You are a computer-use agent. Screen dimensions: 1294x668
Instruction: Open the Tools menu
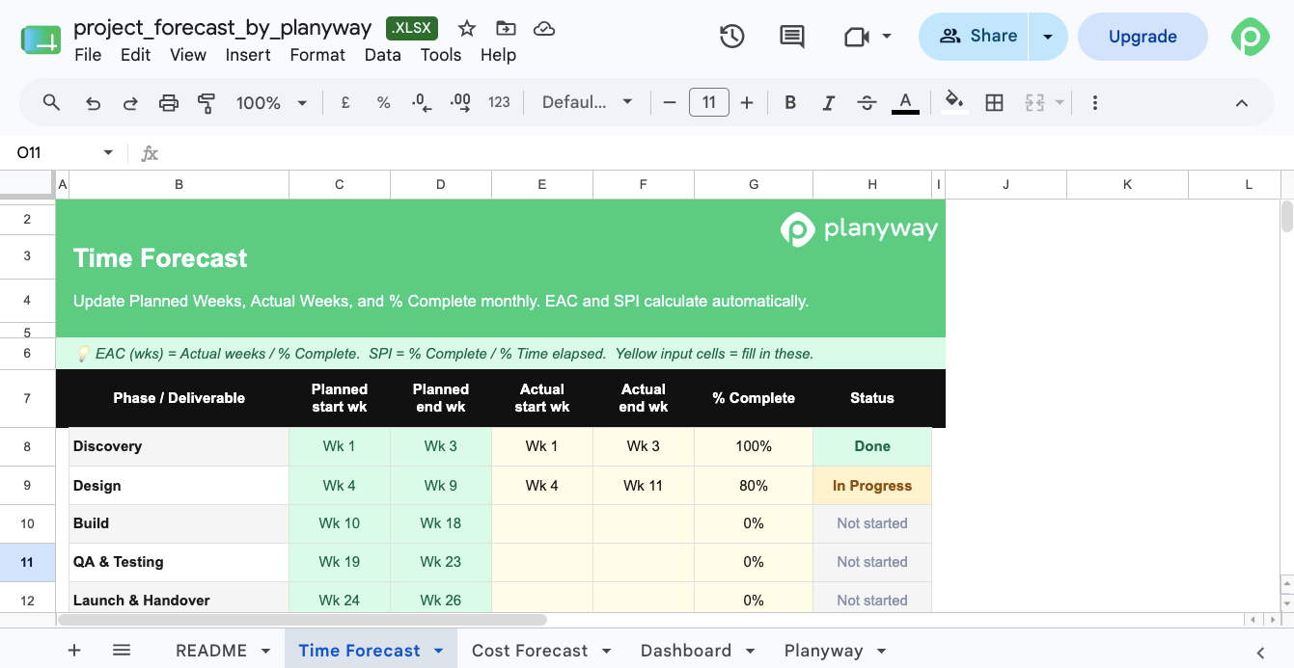(x=441, y=55)
